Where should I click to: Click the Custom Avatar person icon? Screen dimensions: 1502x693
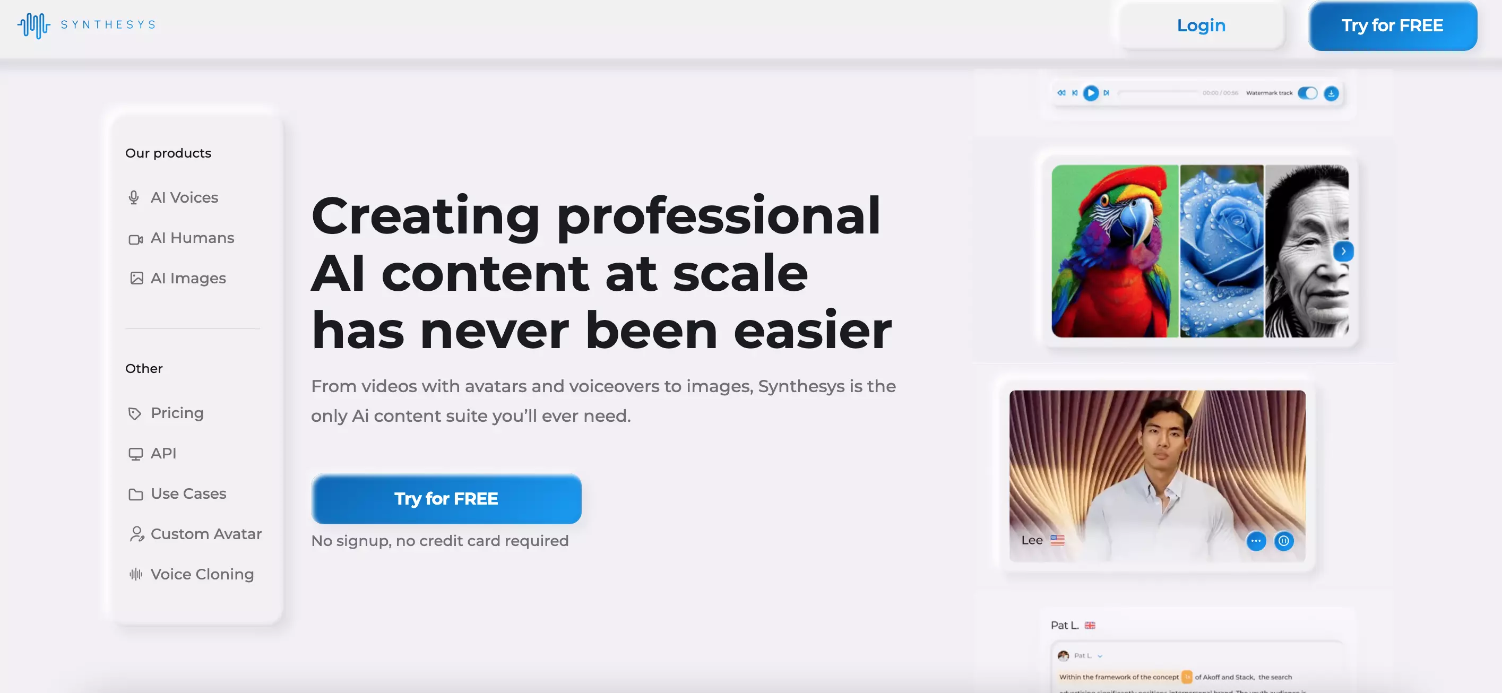(134, 534)
